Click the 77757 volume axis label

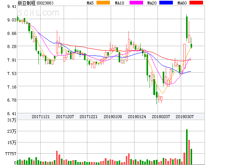coord(11,154)
